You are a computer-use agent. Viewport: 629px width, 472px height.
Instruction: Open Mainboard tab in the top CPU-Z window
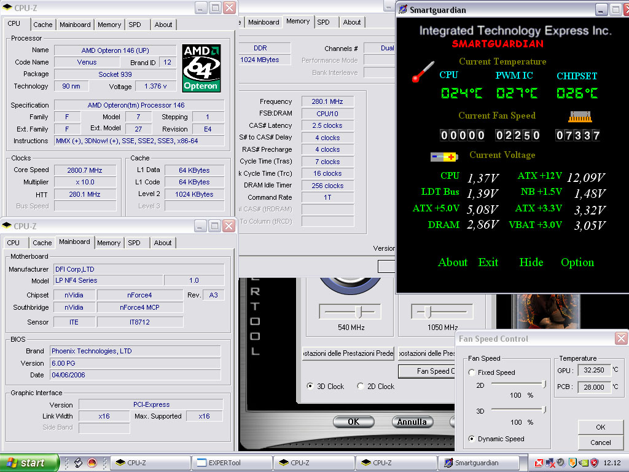pyautogui.click(x=75, y=25)
